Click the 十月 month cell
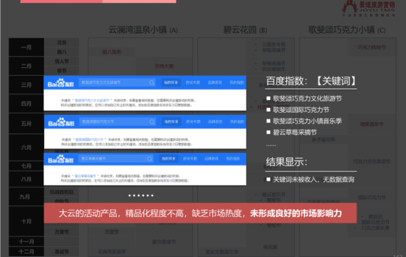 [26, 221]
